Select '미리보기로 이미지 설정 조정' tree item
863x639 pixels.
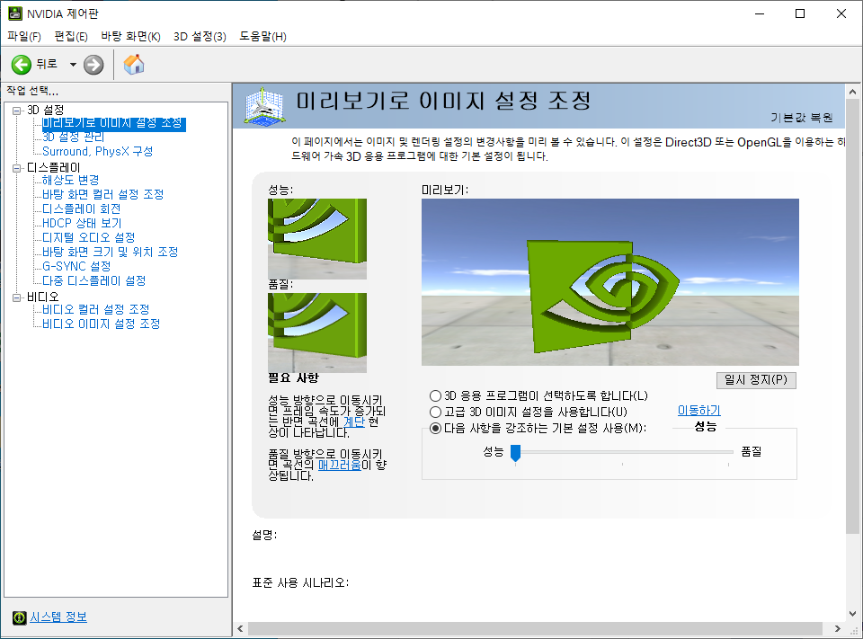point(112,123)
